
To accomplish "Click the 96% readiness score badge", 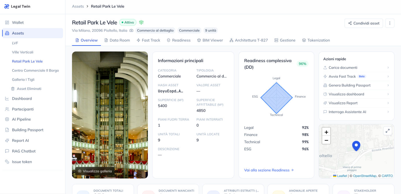I will click(302, 64).
